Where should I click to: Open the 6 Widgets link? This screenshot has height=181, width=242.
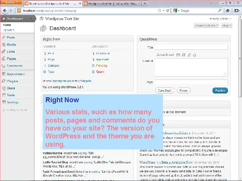click(85, 81)
